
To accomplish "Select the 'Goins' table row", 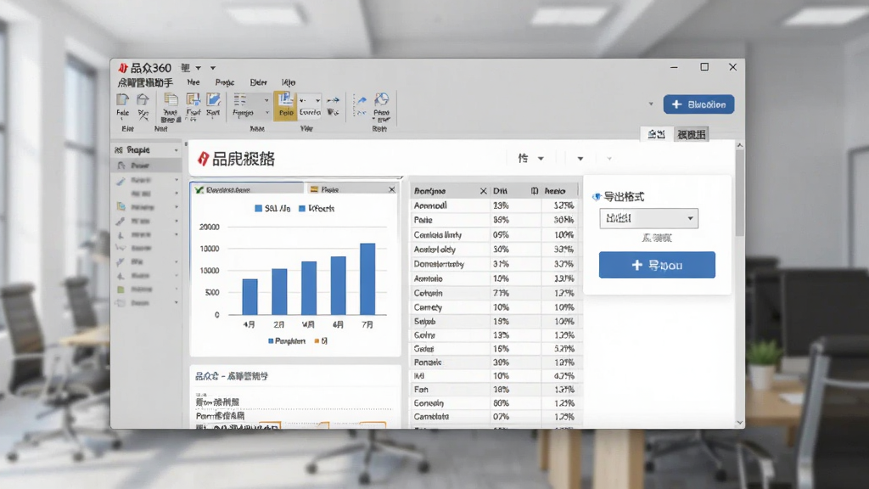I will click(x=495, y=334).
